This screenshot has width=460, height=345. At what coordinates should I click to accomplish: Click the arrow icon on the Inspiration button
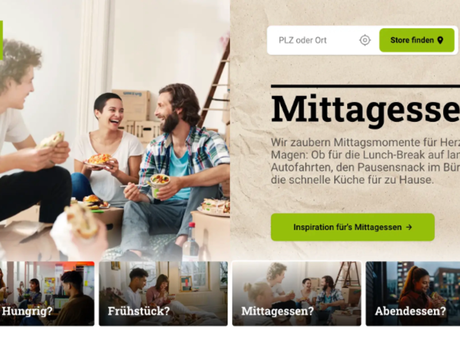point(409,227)
